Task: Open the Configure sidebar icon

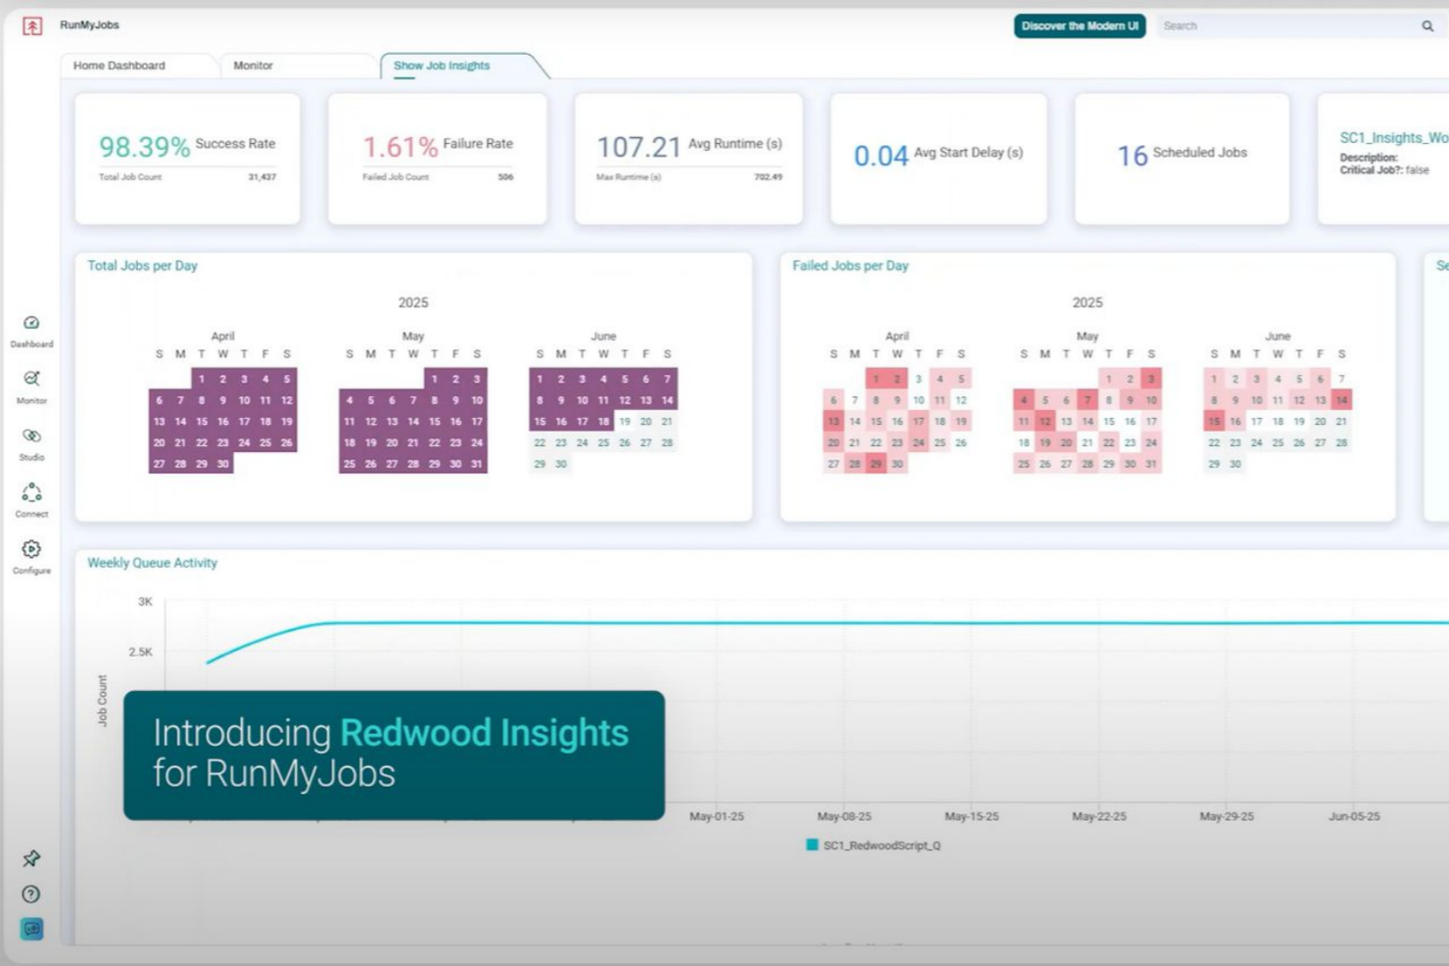Action: coord(31,550)
